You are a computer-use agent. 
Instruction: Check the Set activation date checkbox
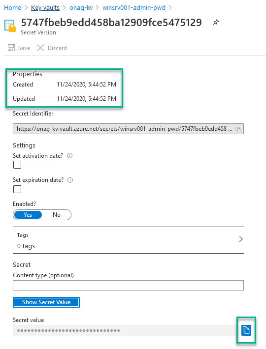[17, 165]
